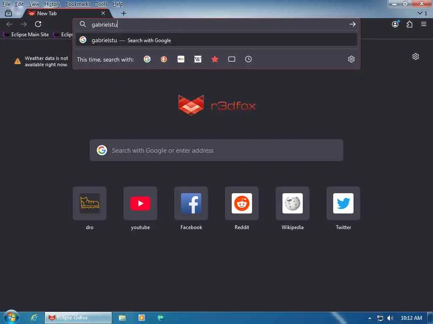Open the Extensions puzzle icon
The width and height of the screenshot is (433, 324).
click(409, 24)
